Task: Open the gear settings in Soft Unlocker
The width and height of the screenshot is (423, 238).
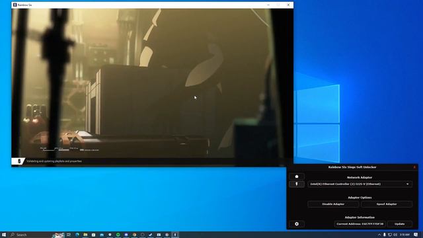Action: (x=297, y=224)
